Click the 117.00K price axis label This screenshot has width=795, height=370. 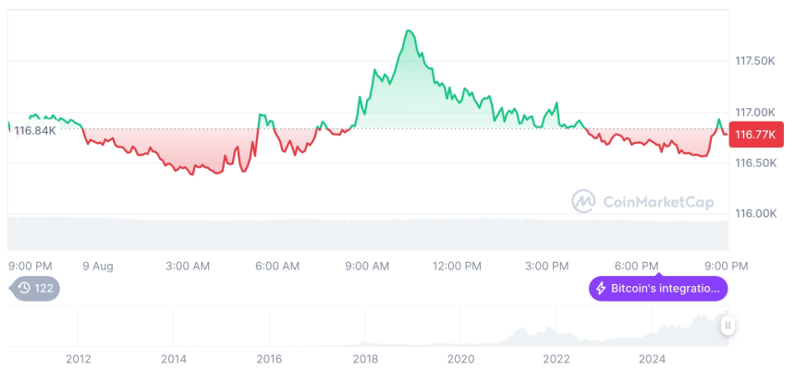coord(754,112)
